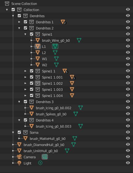Hide brush_MatteHull_g0_b0 with eye icon
Viewport: 133px width, 173px height.
128,138
